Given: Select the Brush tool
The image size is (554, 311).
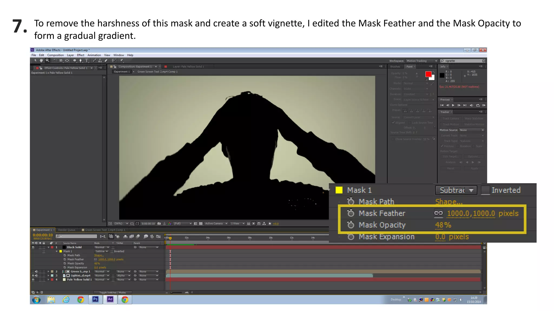Looking at the screenshot, I should tap(94, 61).
